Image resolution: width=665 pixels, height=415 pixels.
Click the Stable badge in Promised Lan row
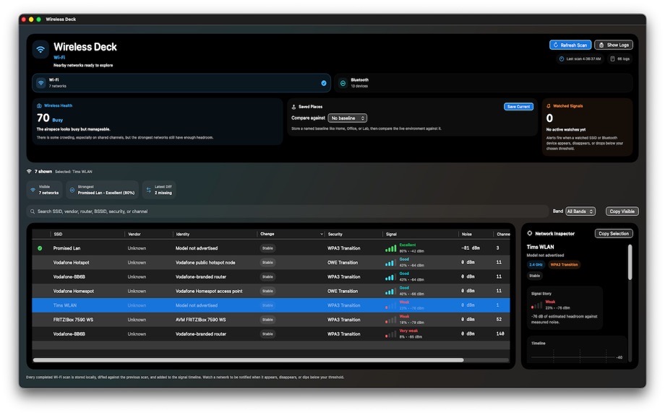267,248
